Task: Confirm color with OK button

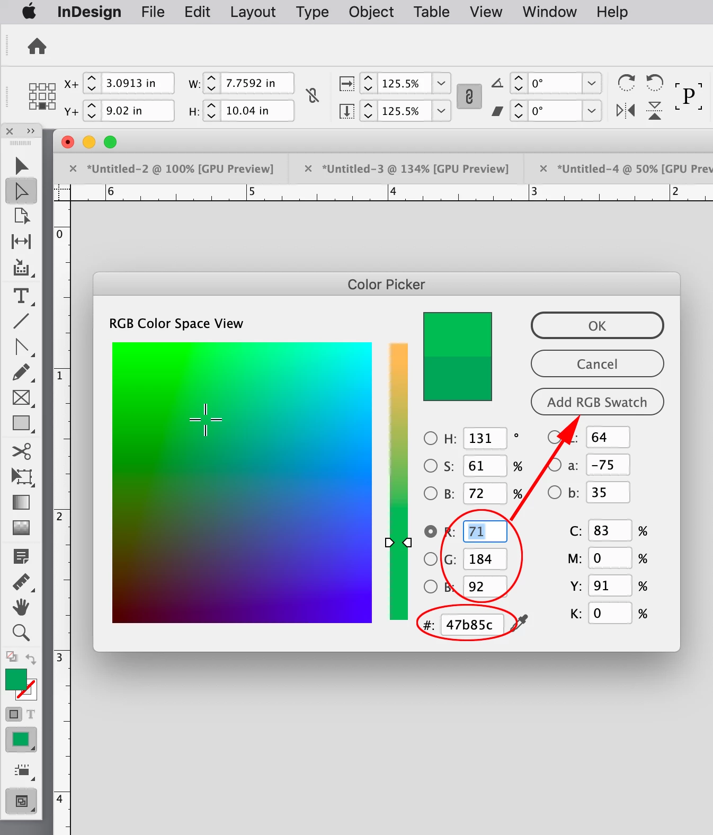Action: 597,325
